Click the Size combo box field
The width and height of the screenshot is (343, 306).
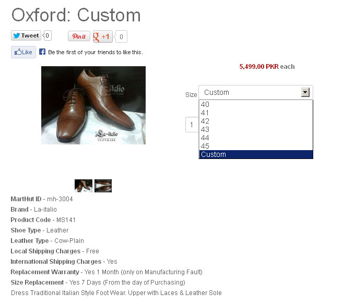click(256, 92)
